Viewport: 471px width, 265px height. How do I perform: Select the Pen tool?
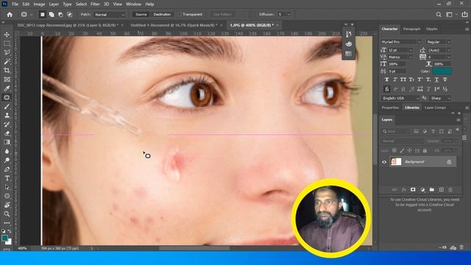tap(7, 169)
